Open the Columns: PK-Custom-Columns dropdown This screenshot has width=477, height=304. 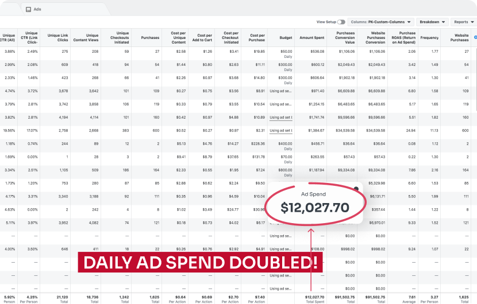(380, 22)
